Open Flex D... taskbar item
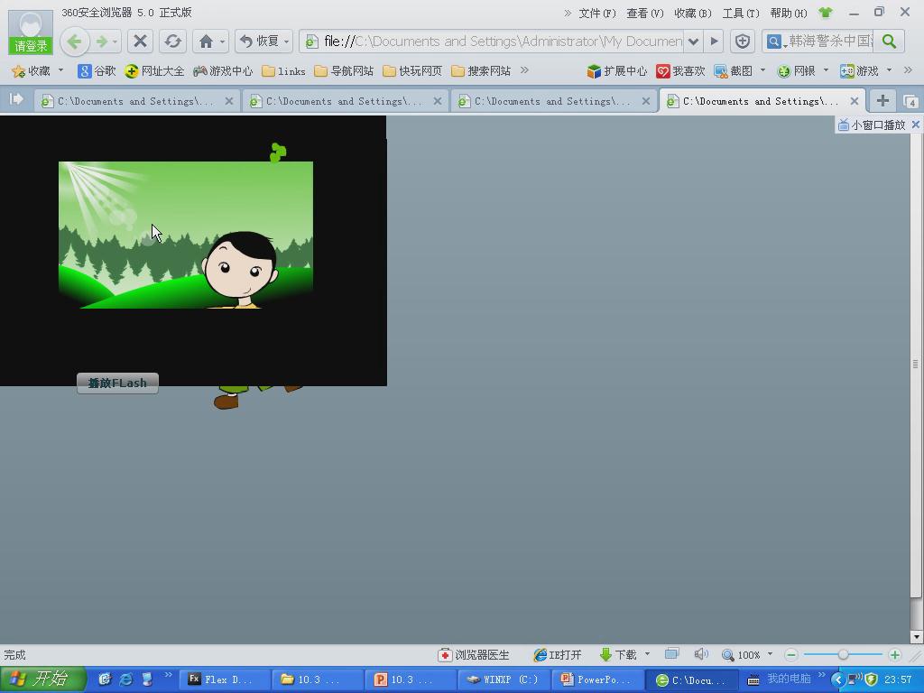 [x=224, y=679]
